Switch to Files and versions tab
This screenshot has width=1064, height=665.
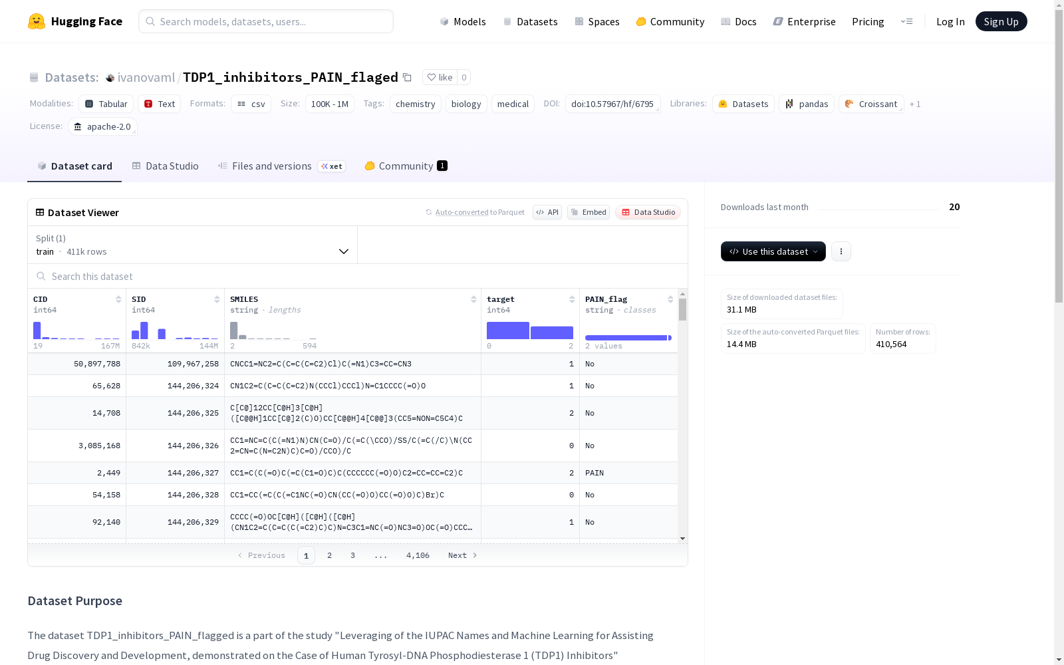pos(281,166)
